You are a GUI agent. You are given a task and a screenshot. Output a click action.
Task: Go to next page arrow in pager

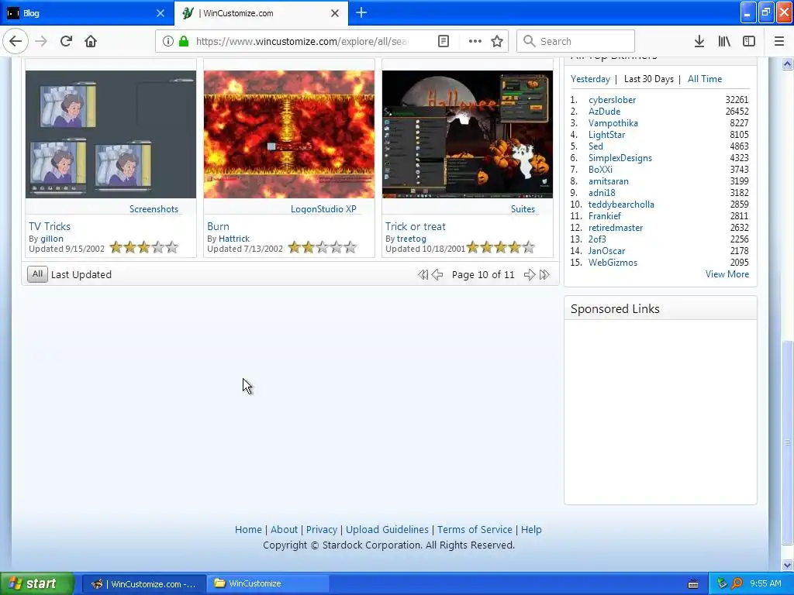[x=529, y=275]
